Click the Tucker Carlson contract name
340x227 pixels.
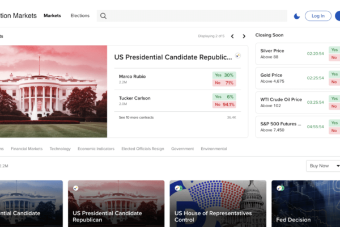coord(135,98)
